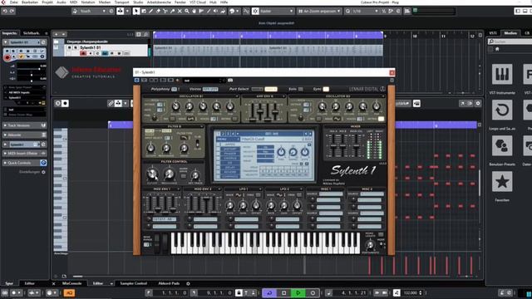Click the Portamento knob in Sylenth1
This screenshot has width=532, height=299.
(x=370, y=244)
